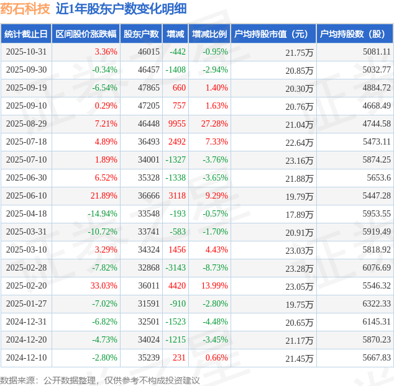Click the 数据来源 footer note

(x=100, y=380)
